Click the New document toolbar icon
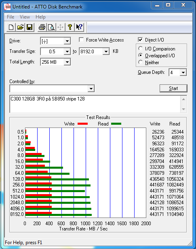 [11, 27]
